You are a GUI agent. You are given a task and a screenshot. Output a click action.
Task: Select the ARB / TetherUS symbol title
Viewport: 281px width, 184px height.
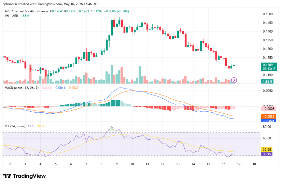[16, 11]
